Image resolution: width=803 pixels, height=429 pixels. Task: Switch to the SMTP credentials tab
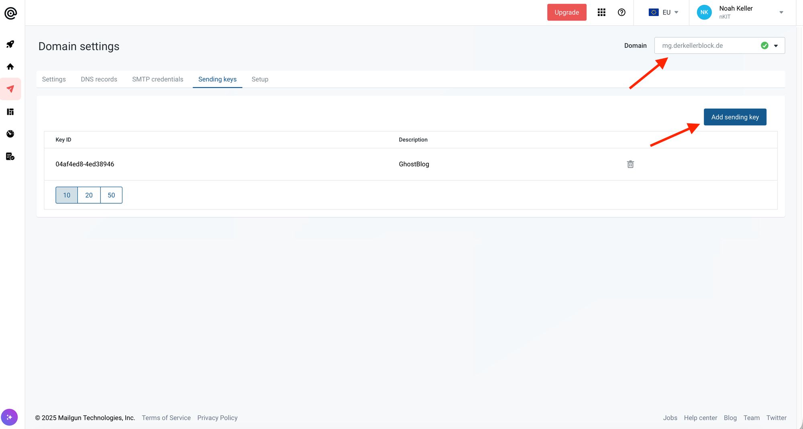(x=157, y=80)
